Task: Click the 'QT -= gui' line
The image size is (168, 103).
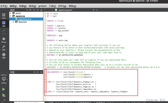Action: 52,16
